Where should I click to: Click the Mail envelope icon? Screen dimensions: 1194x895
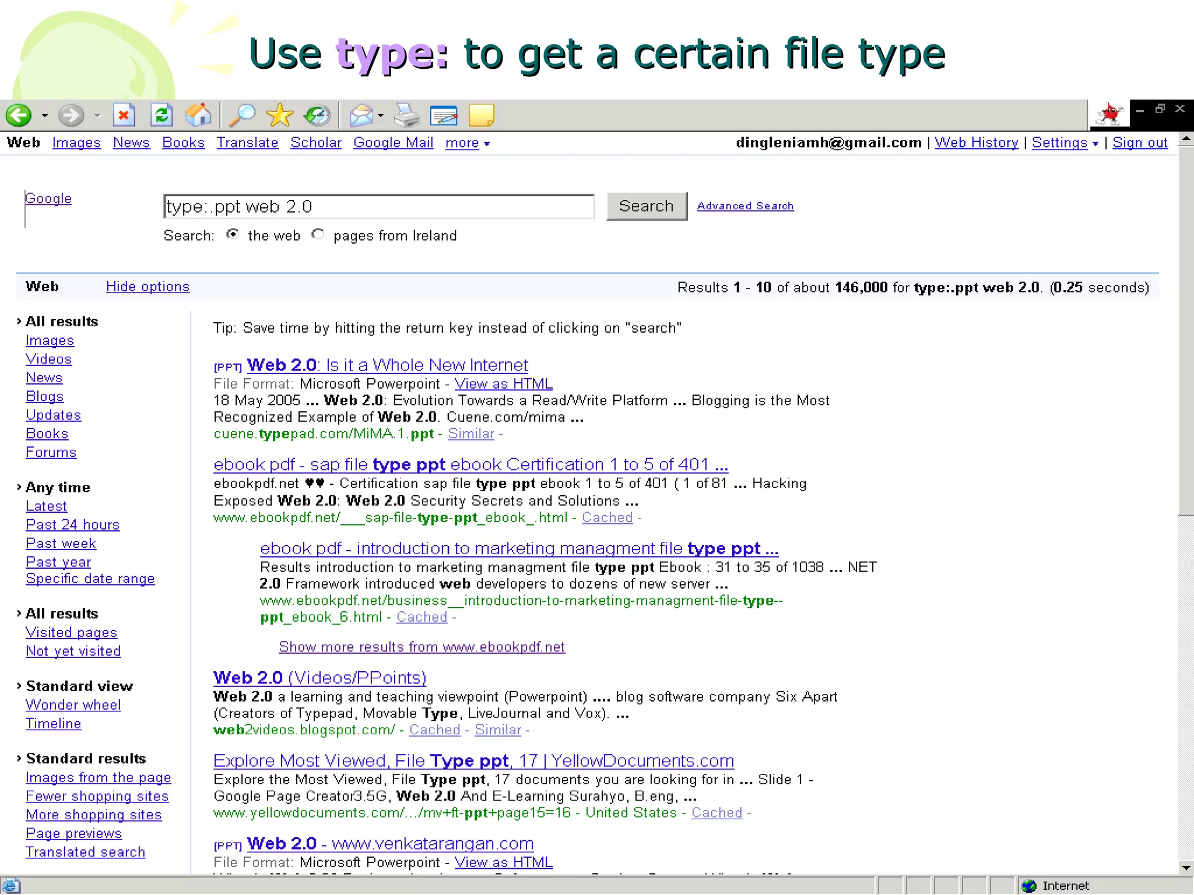(361, 115)
